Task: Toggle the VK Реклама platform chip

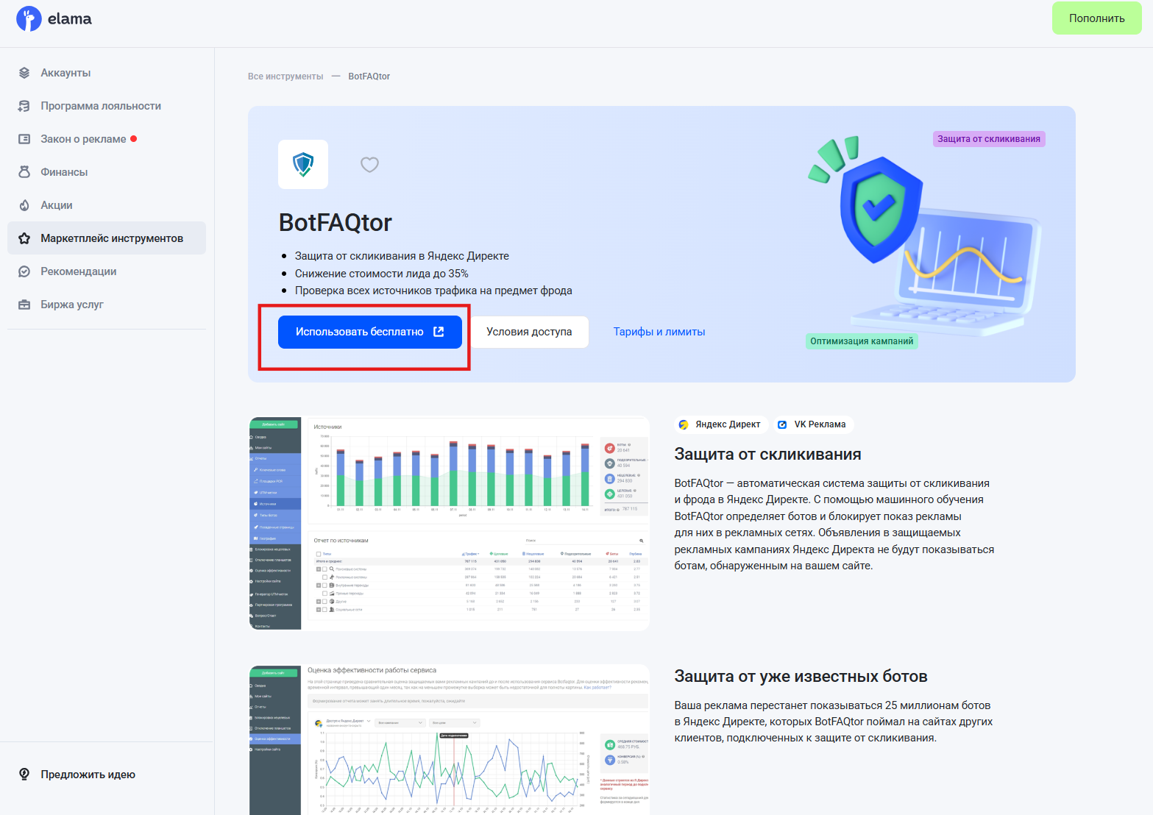Action: [x=812, y=424]
